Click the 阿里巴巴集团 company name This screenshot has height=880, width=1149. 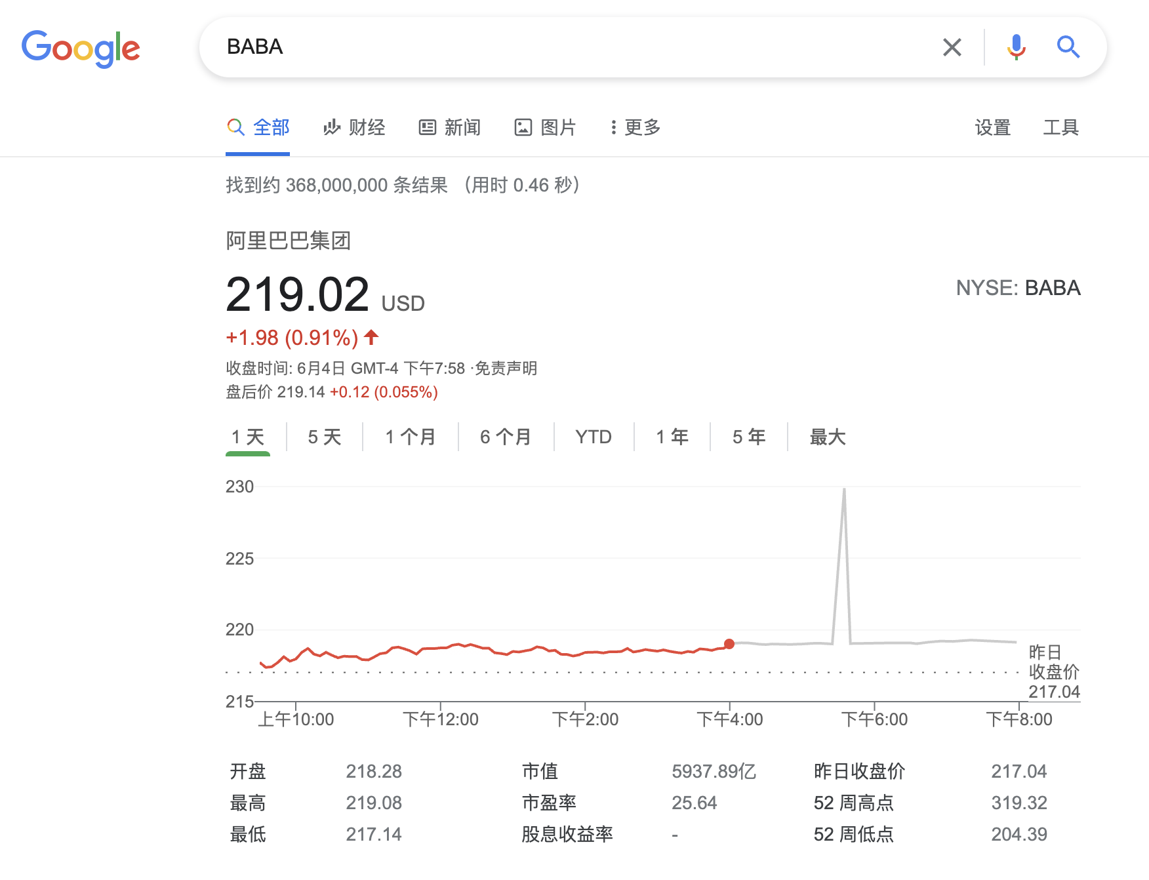289,241
